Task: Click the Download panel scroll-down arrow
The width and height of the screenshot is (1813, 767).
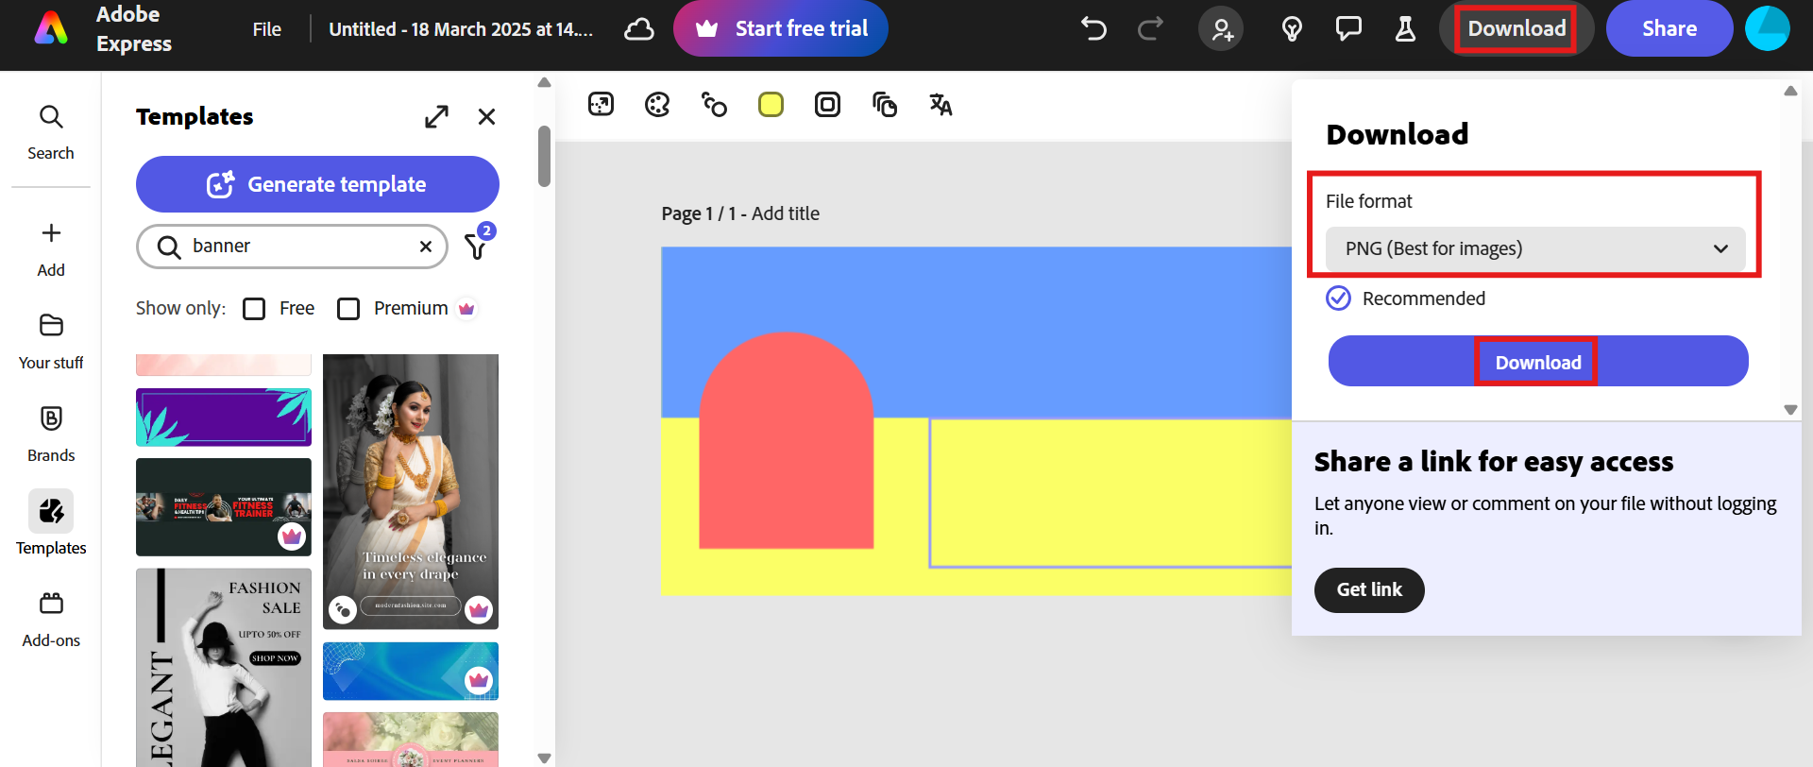Action: (x=1790, y=410)
